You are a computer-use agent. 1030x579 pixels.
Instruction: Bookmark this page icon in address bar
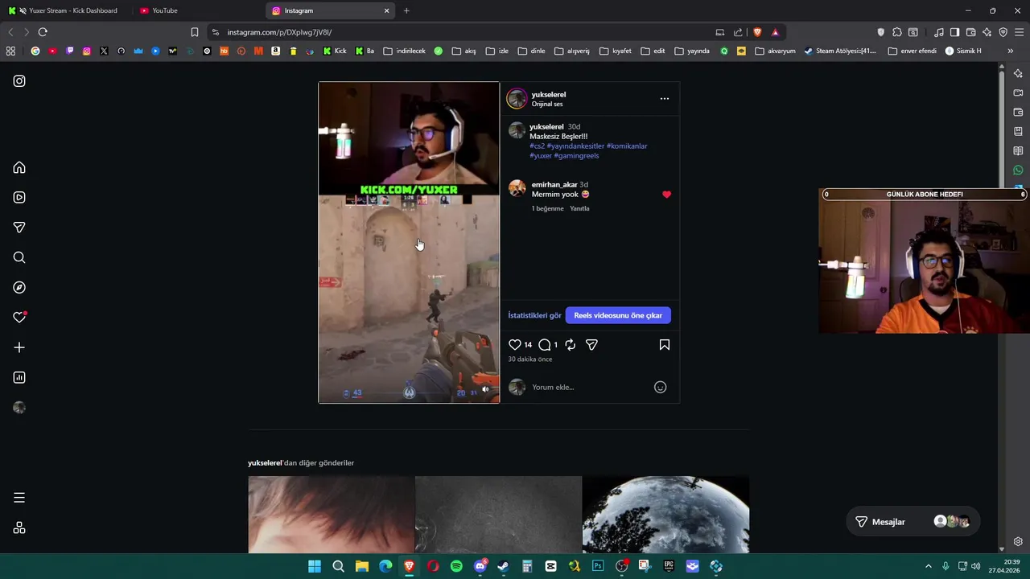pyautogui.click(x=194, y=32)
